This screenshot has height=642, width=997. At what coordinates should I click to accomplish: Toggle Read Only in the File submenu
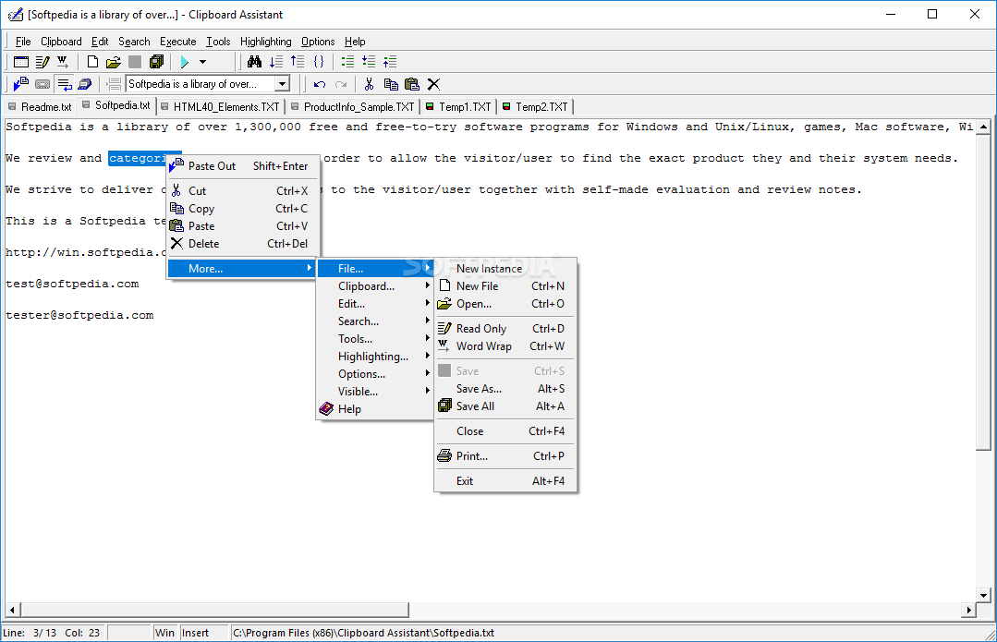point(505,329)
